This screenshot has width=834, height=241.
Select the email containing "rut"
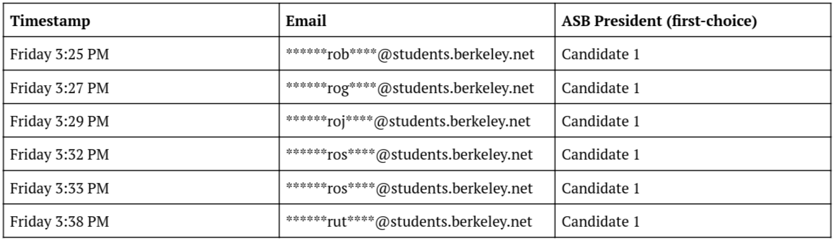(408, 222)
